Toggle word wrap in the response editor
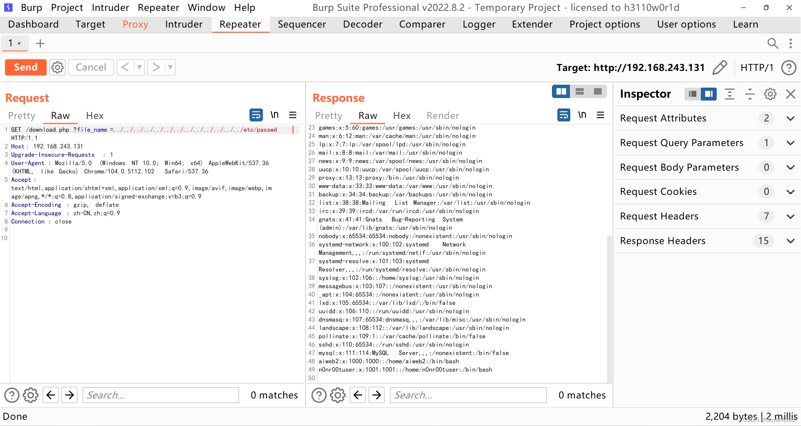Image resolution: width=801 pixels, height=426 pixels. point(564,115)
